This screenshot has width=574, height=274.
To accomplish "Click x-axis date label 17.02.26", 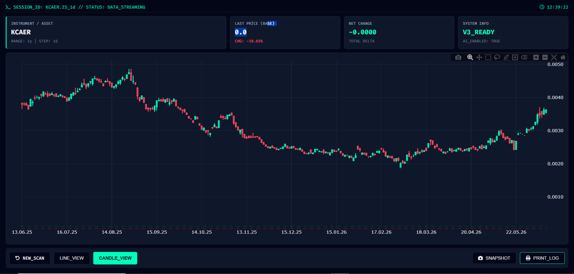I will tap(381, 232).
